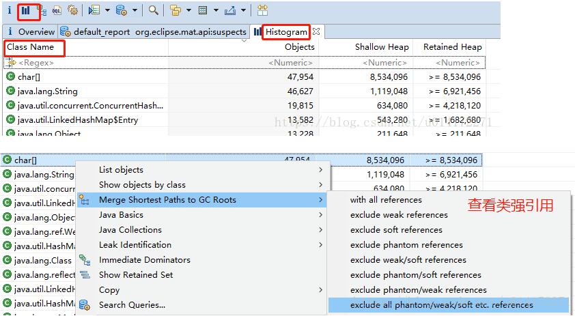
Task: Close the Histogram tab
Action: click(x=316, y=31)
